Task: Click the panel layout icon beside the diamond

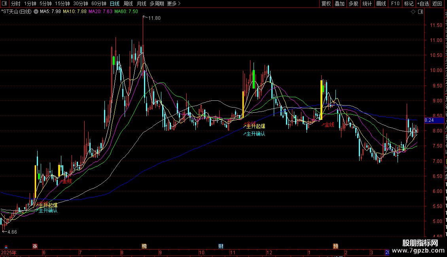Action: click(420, 12)
